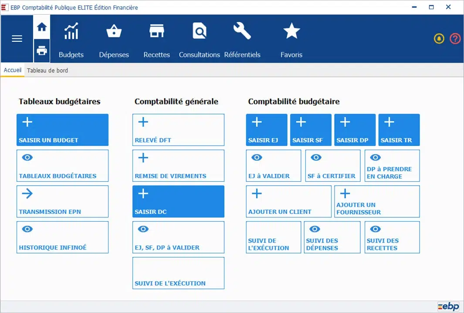
Task: Select the Accueil tab
Action: (x=13, y=70)
